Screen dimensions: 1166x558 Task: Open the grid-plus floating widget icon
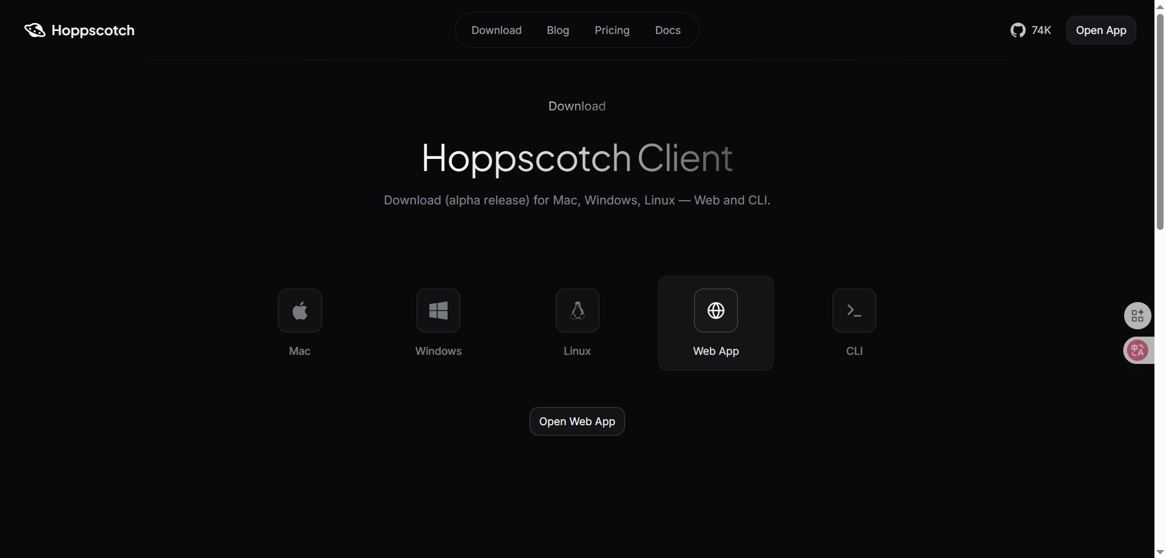[1137, 316]
